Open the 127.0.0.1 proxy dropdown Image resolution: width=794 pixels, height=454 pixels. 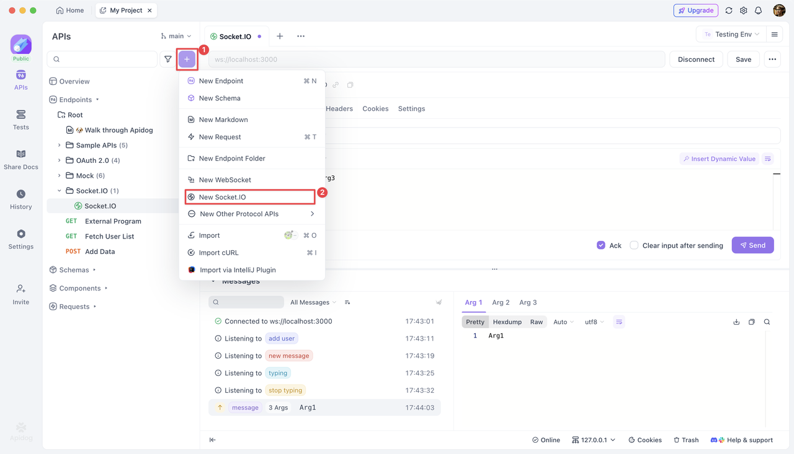pyautogui.click(x=594, y=440)
